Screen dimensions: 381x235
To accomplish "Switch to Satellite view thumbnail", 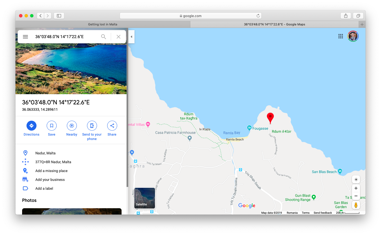I will click(x=144, y=198).
